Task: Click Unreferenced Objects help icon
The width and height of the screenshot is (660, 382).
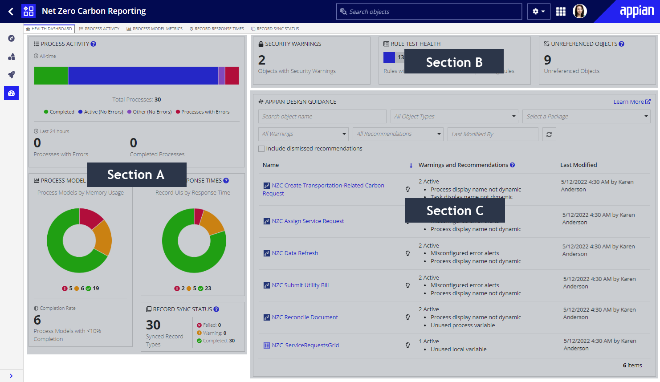Action: click(x=621, y=44)
